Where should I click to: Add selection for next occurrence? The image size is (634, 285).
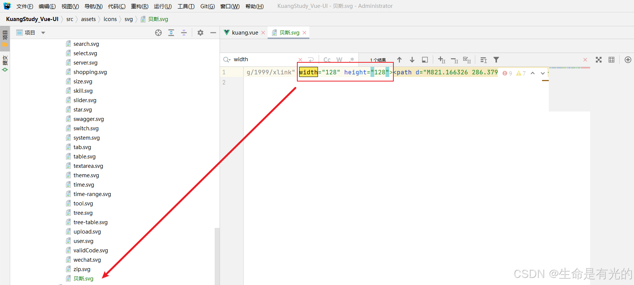(441, 60)
